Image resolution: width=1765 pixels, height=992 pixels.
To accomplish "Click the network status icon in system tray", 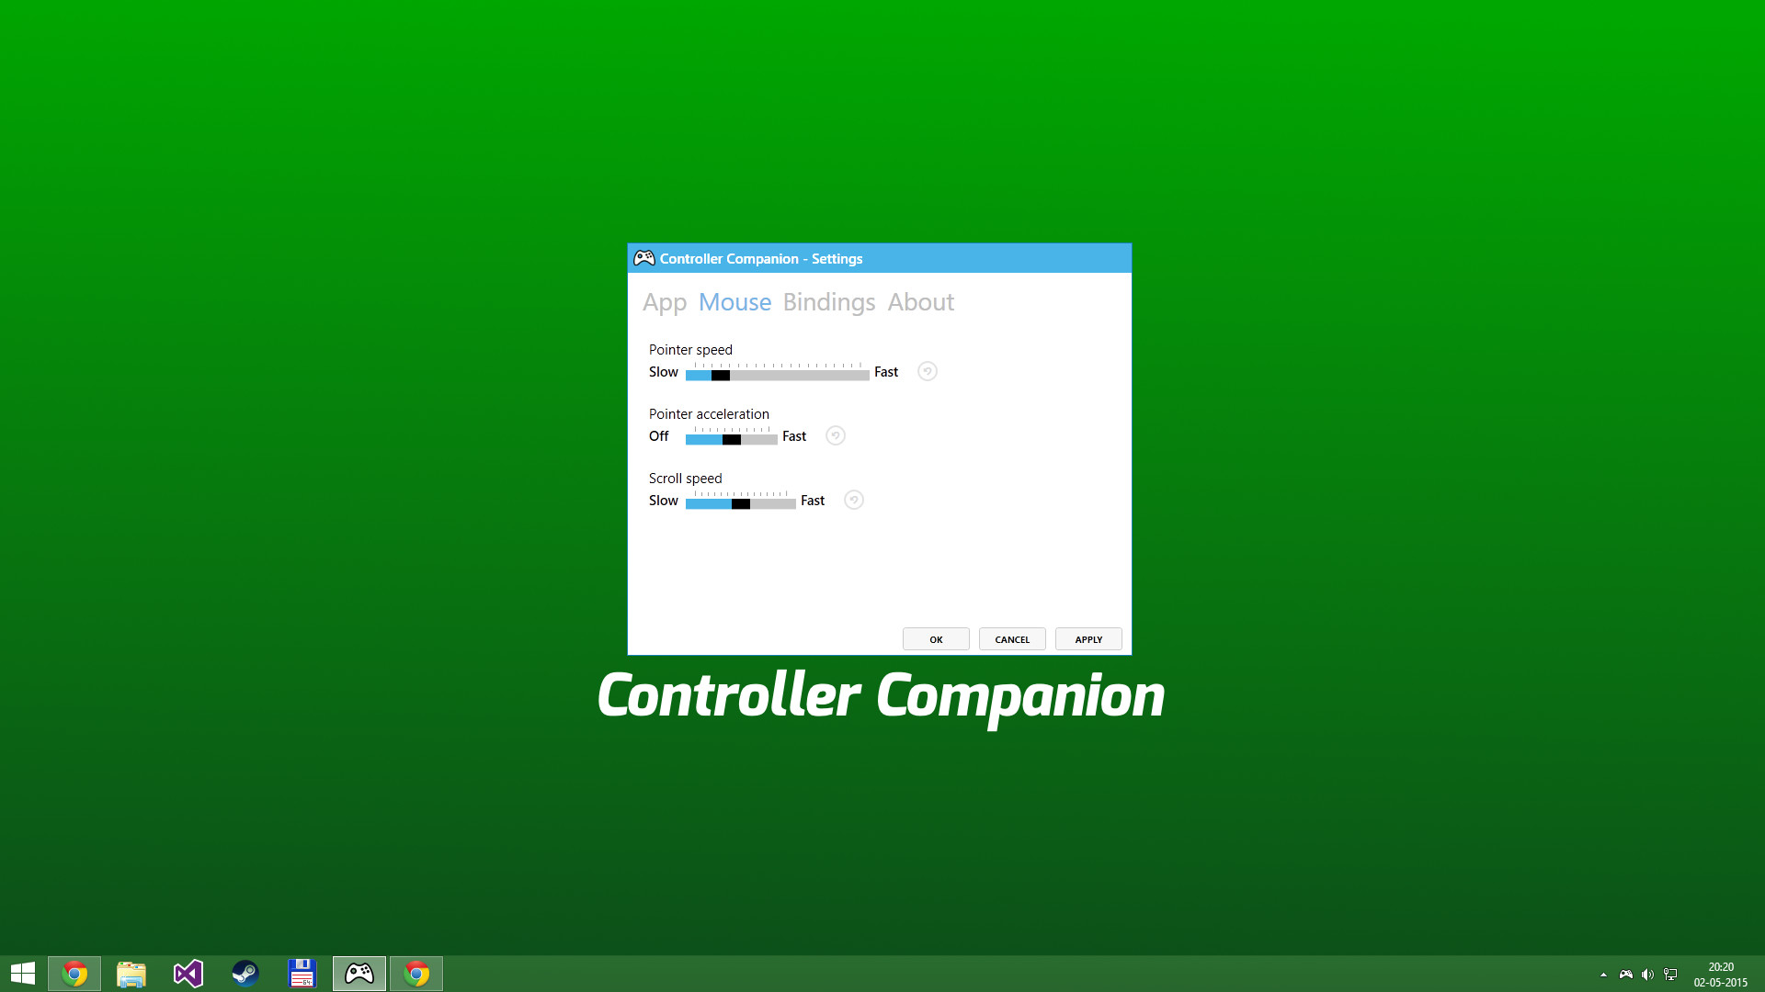I will tap(1669, 975).
